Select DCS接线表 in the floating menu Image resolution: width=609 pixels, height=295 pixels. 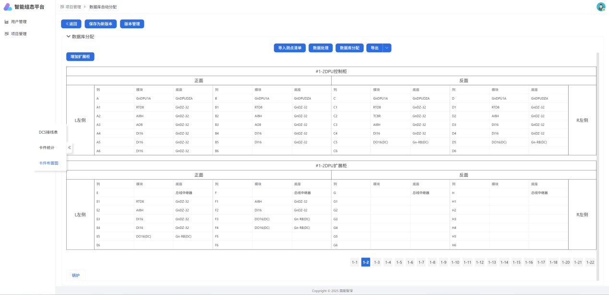[48, 132]
